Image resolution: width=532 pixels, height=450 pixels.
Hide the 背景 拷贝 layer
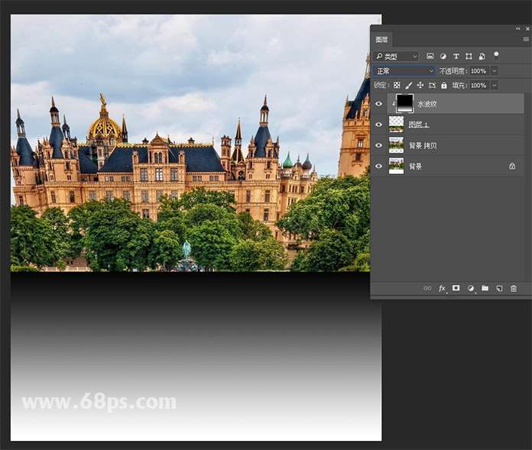[378, 145]
